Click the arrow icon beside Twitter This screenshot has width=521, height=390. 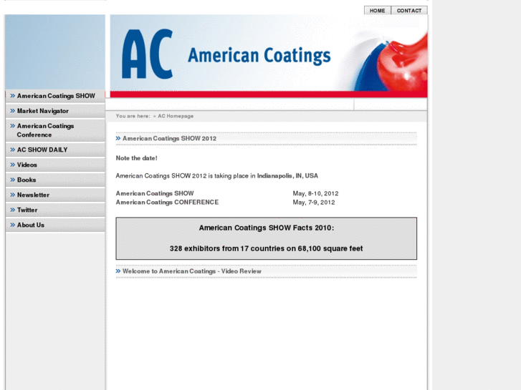click(13, 210)
